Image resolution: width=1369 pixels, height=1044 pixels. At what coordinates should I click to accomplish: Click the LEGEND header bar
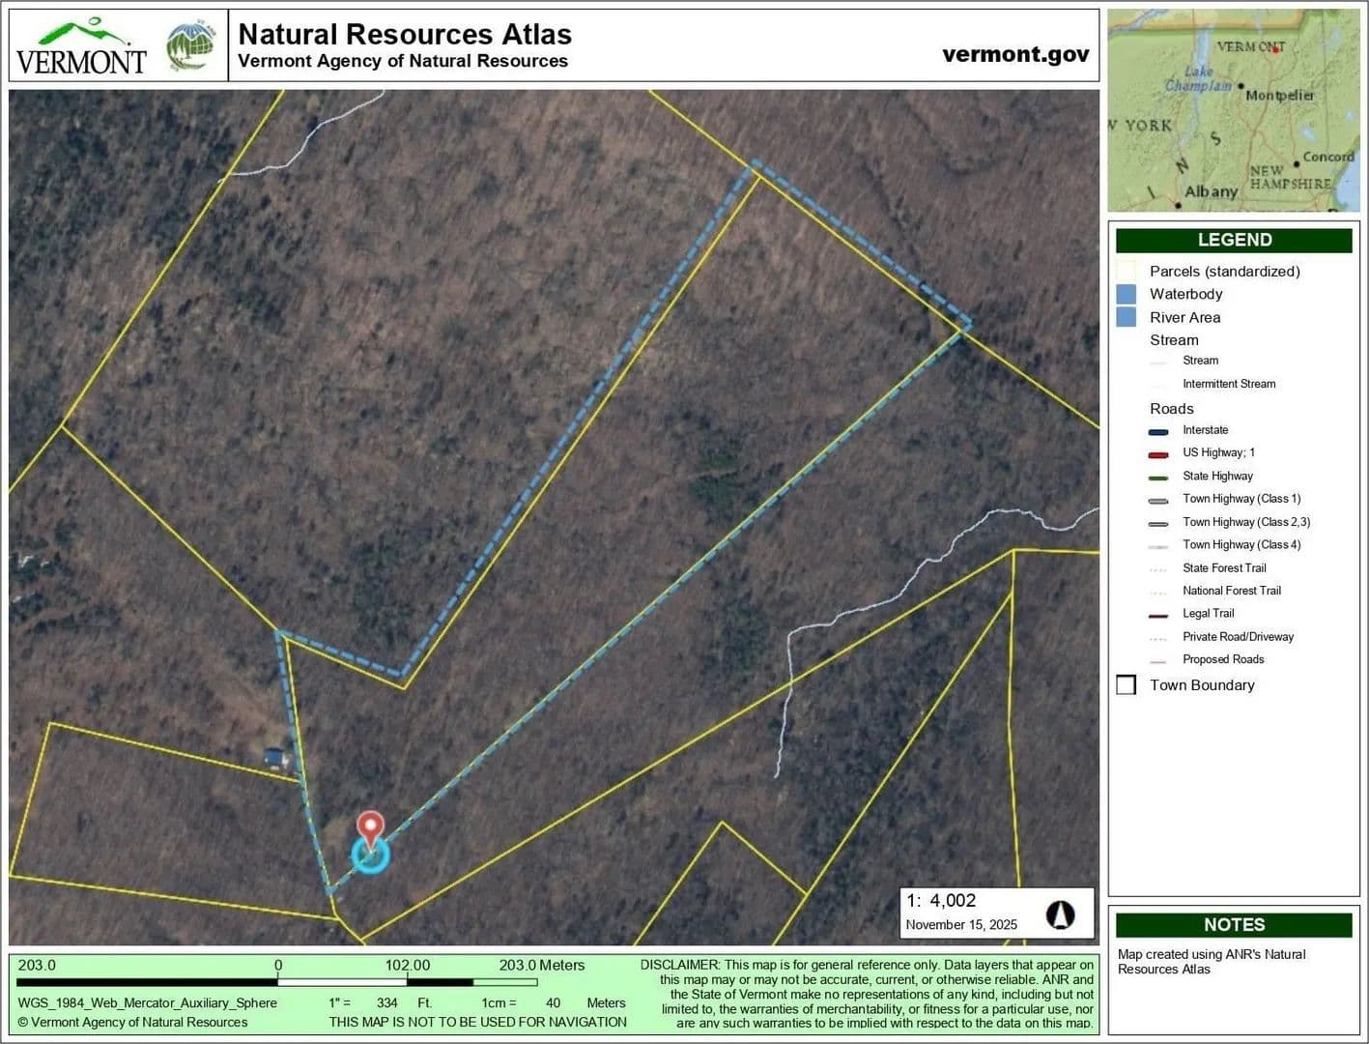(x=1234, y=240)
